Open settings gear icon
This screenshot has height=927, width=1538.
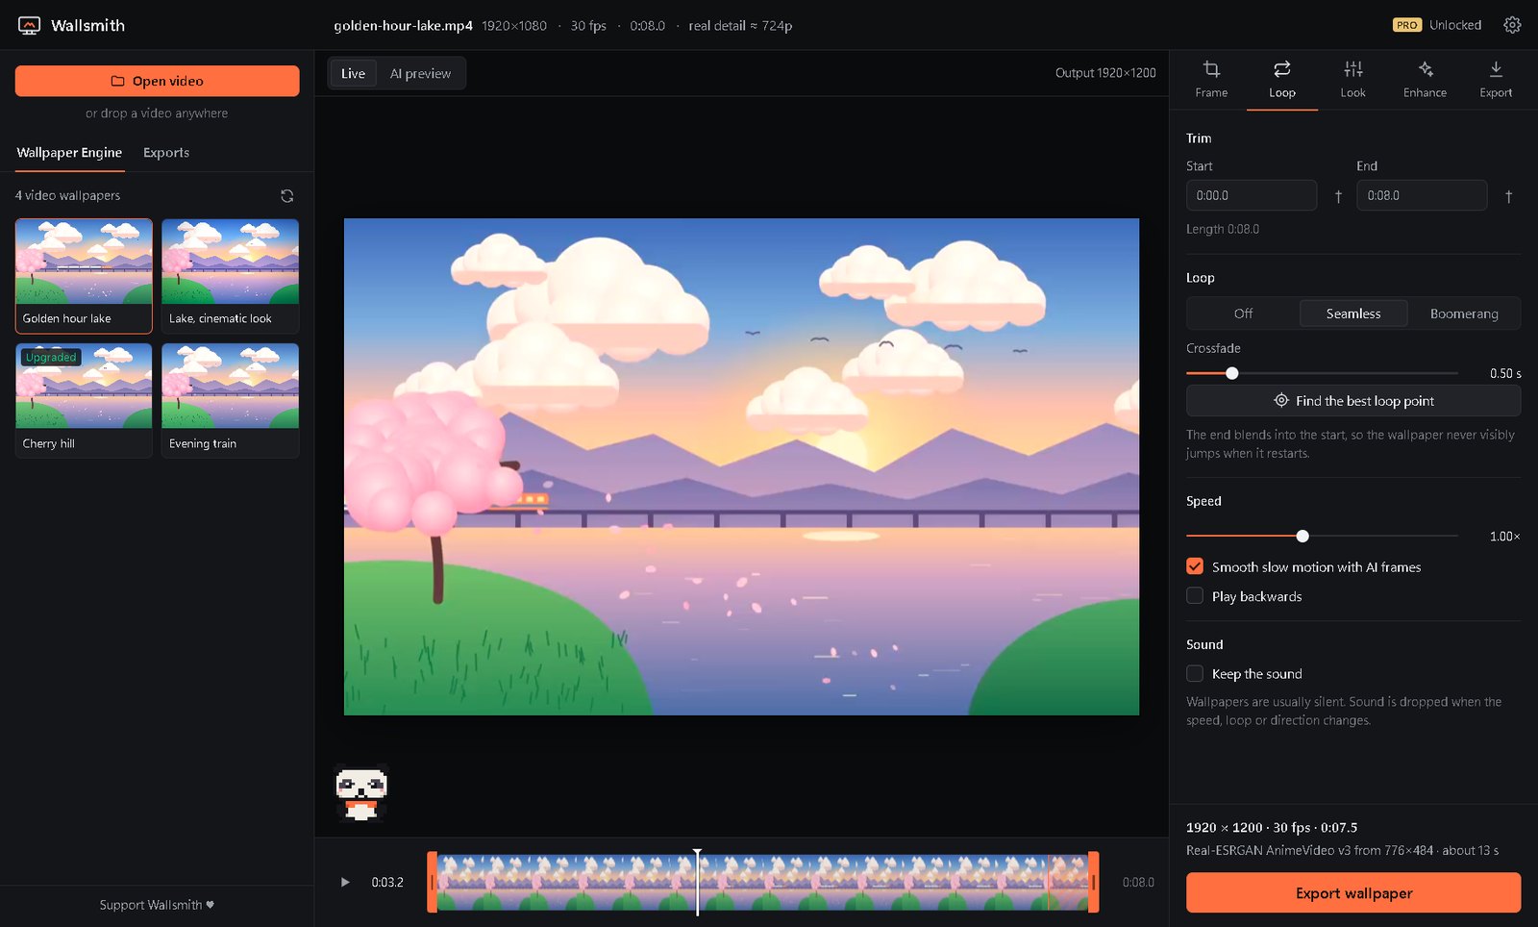tap(1512, 25)
